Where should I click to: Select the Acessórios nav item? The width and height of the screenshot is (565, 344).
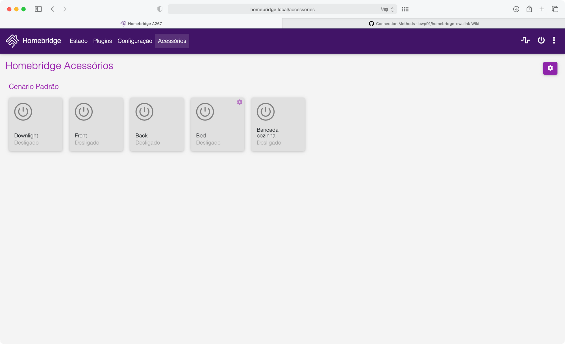(172, 41)
